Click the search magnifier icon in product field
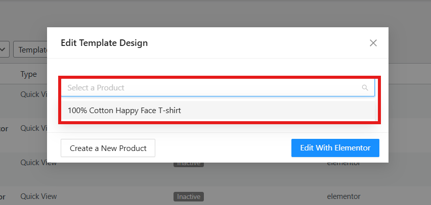The width and height of the screenshot is (431, 205). coord(365,88)
